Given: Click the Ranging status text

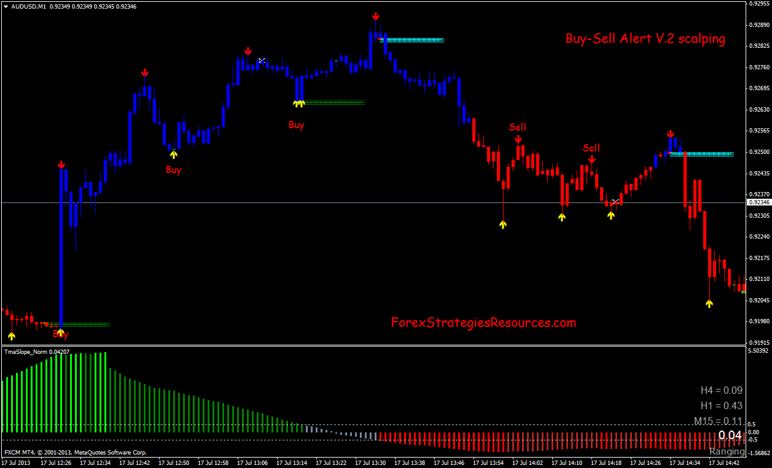Looking at the screenshot, I should pos(727,451).
